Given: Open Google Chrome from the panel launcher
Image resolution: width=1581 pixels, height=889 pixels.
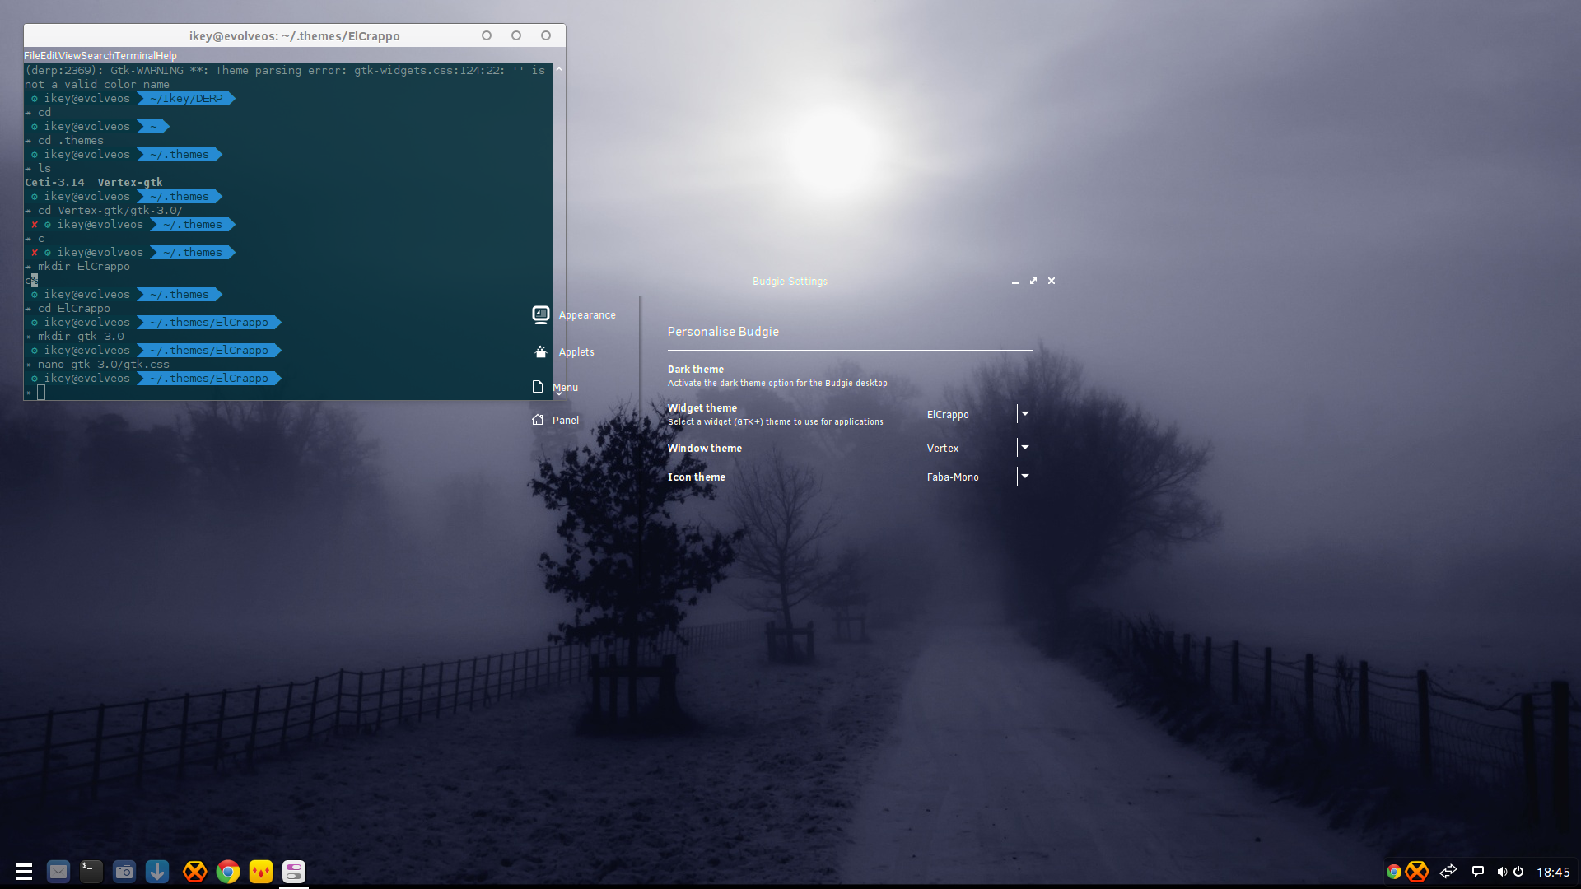Looking at the screenshot, I should pos(228,871).
